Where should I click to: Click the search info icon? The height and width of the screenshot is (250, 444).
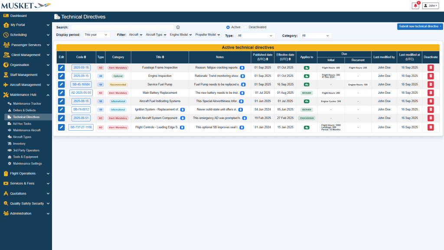pyautogui.click(x=178, y=27)
